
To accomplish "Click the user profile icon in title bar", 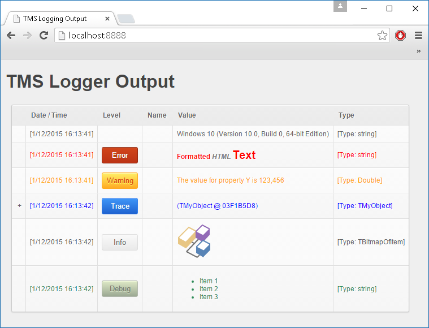I will 340,7.
